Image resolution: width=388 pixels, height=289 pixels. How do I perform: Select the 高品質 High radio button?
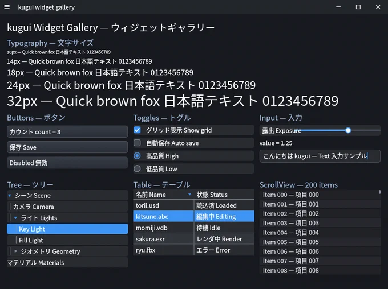tap(137, 156)
